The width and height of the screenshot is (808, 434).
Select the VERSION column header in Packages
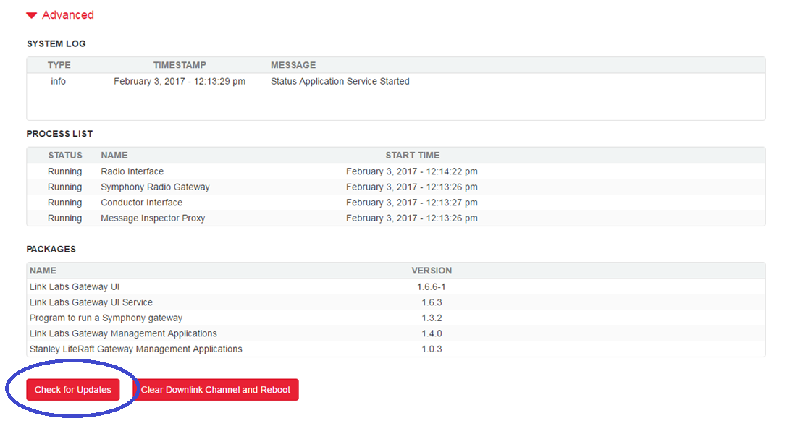click(432, 271)
